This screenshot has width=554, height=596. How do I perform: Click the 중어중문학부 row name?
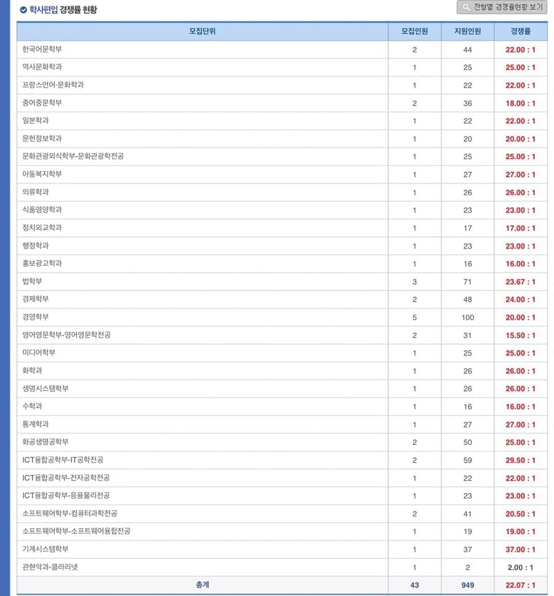(x=42, y=102)
